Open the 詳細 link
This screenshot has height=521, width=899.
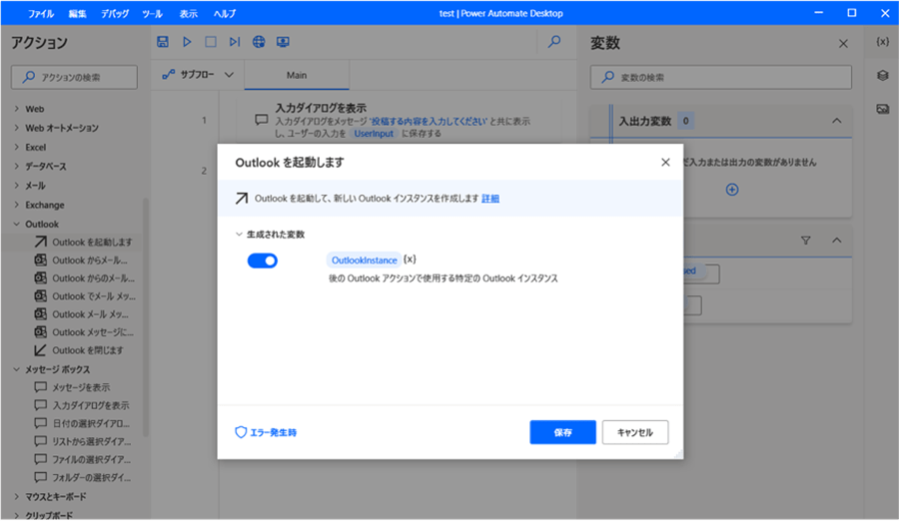tap(490, 199)
